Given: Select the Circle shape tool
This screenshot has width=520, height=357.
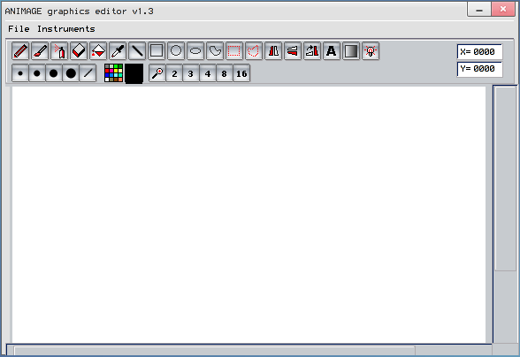Looking at the screenshot, I should coord(176,51).
